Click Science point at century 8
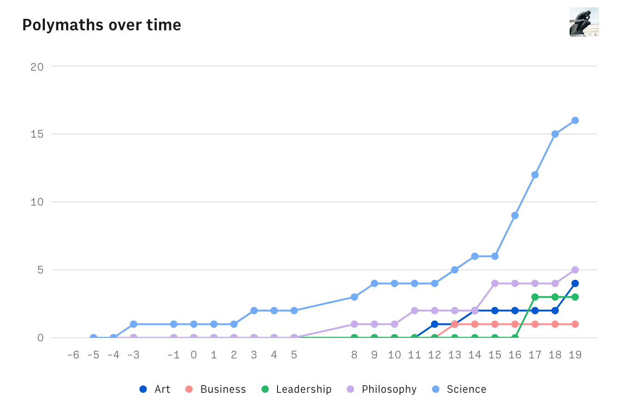The width and height of the screenshot is (621, 413). tap(354, 297)
